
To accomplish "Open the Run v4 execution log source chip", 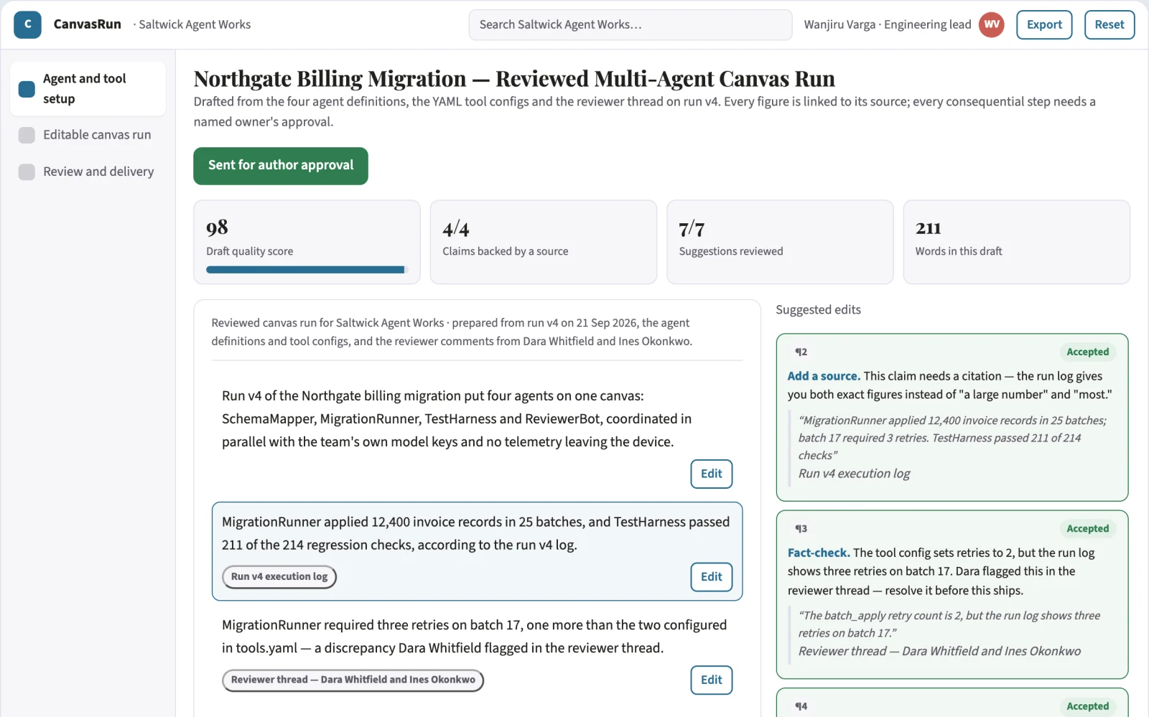I will (279, 576).
